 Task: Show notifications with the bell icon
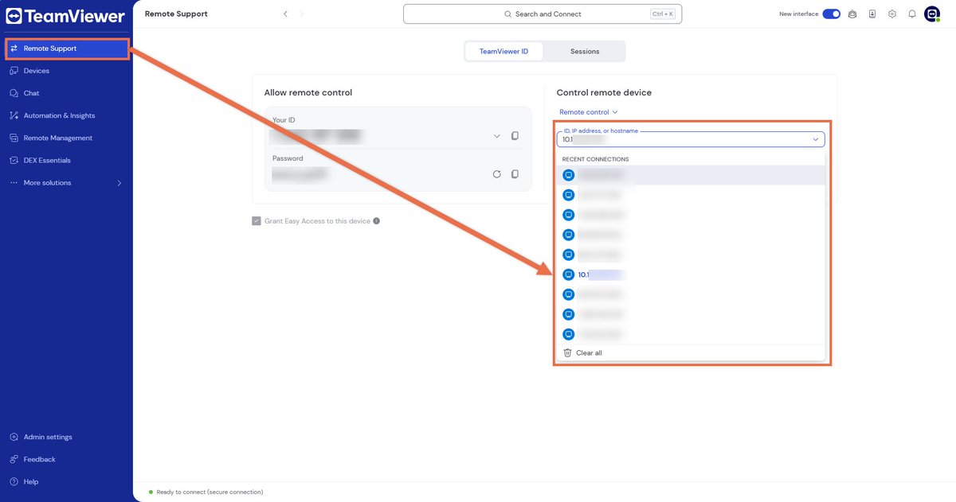[x=912, y=14]
